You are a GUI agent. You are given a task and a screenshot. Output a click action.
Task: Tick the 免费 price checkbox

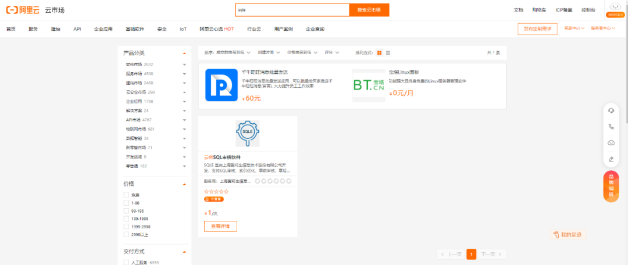(x=127, y=195)
